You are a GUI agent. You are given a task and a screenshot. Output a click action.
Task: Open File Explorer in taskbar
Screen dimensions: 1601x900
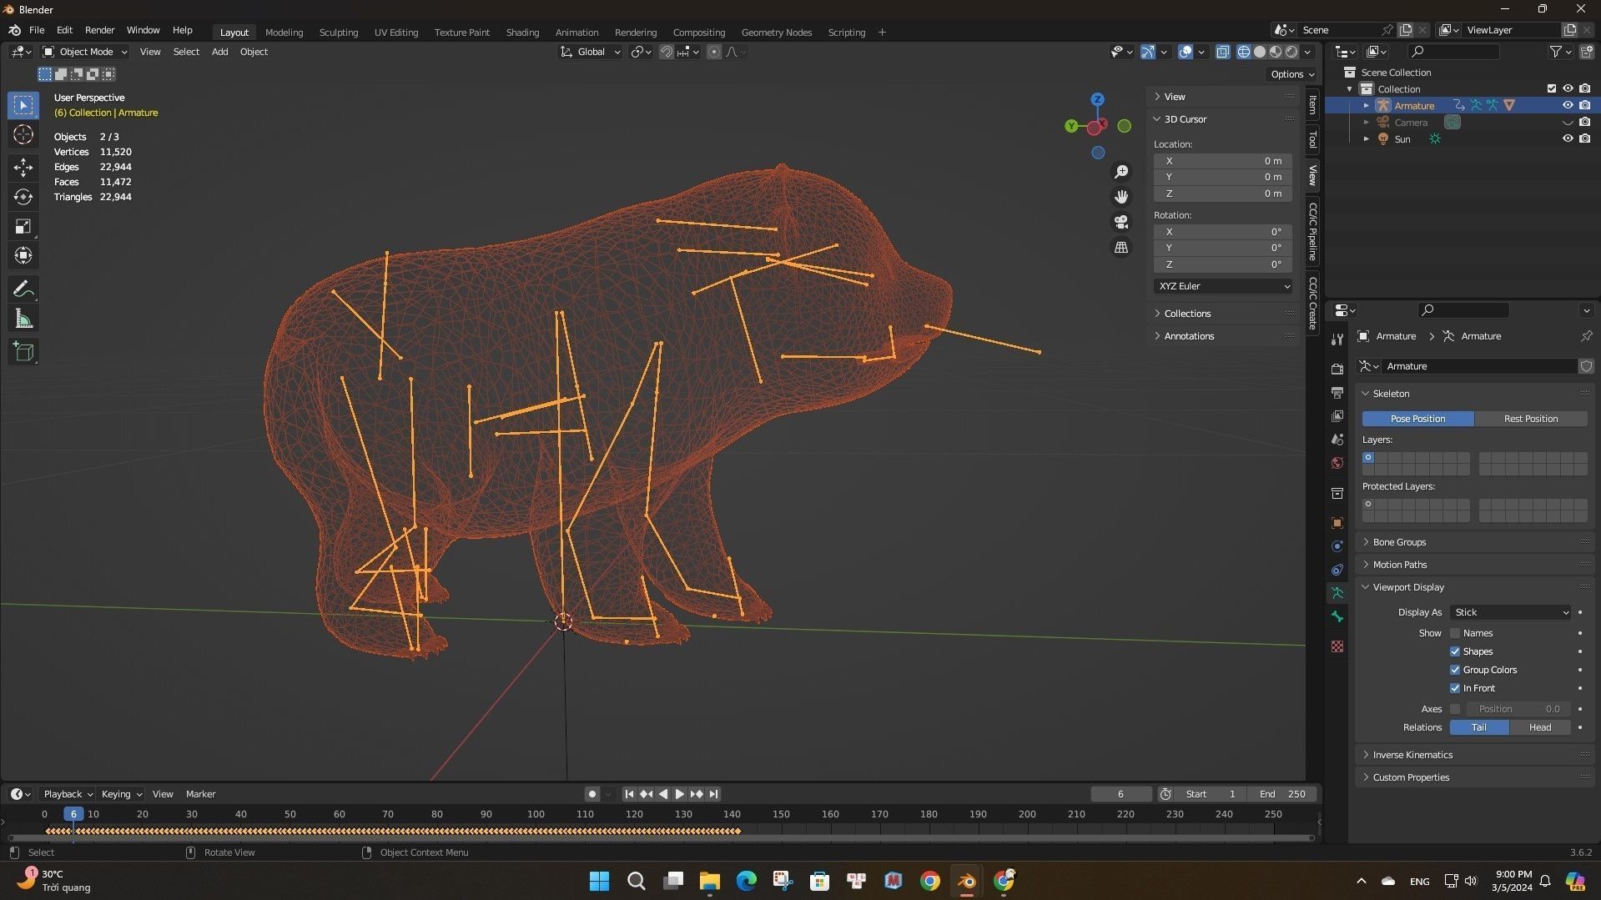709,881
